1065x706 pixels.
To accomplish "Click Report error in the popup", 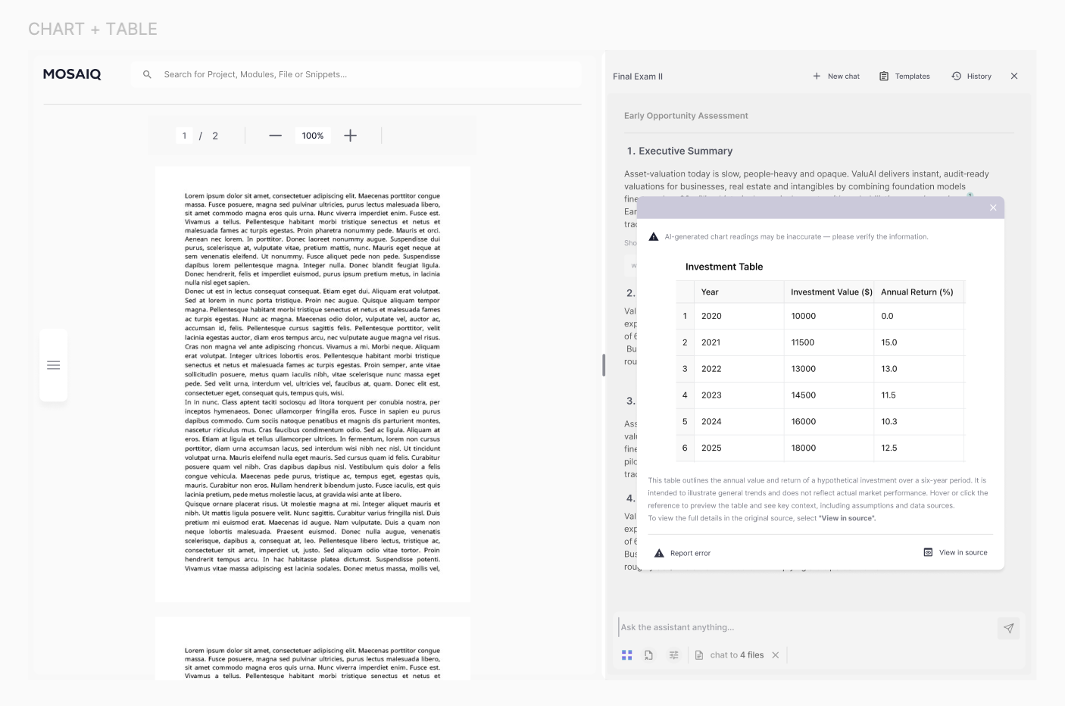I will (682, 553).
